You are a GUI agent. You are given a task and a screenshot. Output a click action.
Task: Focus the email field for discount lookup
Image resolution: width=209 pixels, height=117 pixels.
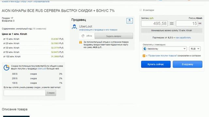coord(24,93)
